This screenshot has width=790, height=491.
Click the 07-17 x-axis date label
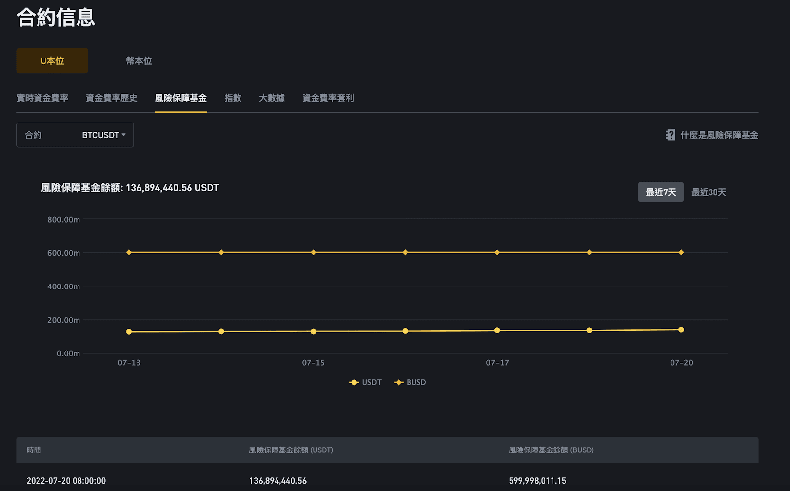click(497, 363)
